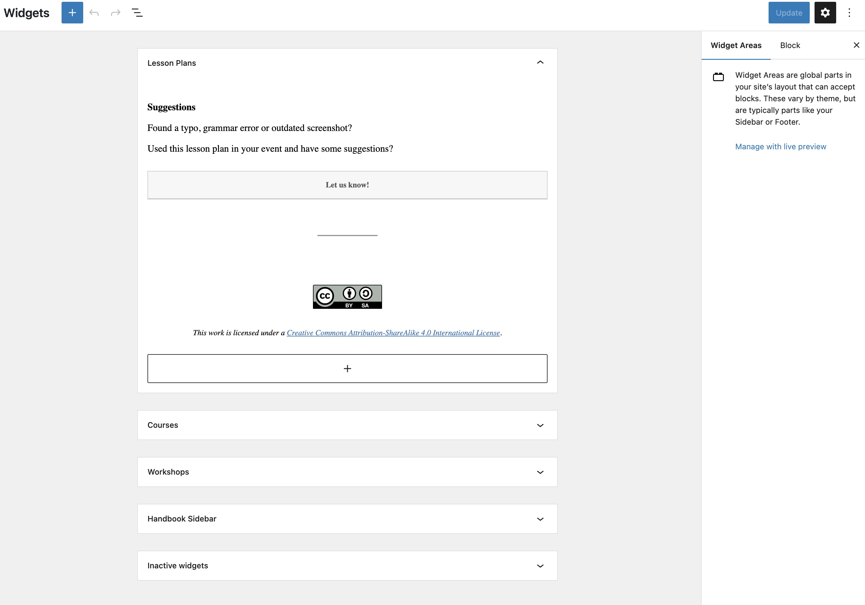This screenshot has width=865, height=605.
Task: Toggle the settings gear icon
Action: 825,13
